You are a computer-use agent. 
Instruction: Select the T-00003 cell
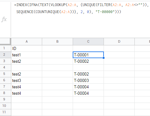88,80
